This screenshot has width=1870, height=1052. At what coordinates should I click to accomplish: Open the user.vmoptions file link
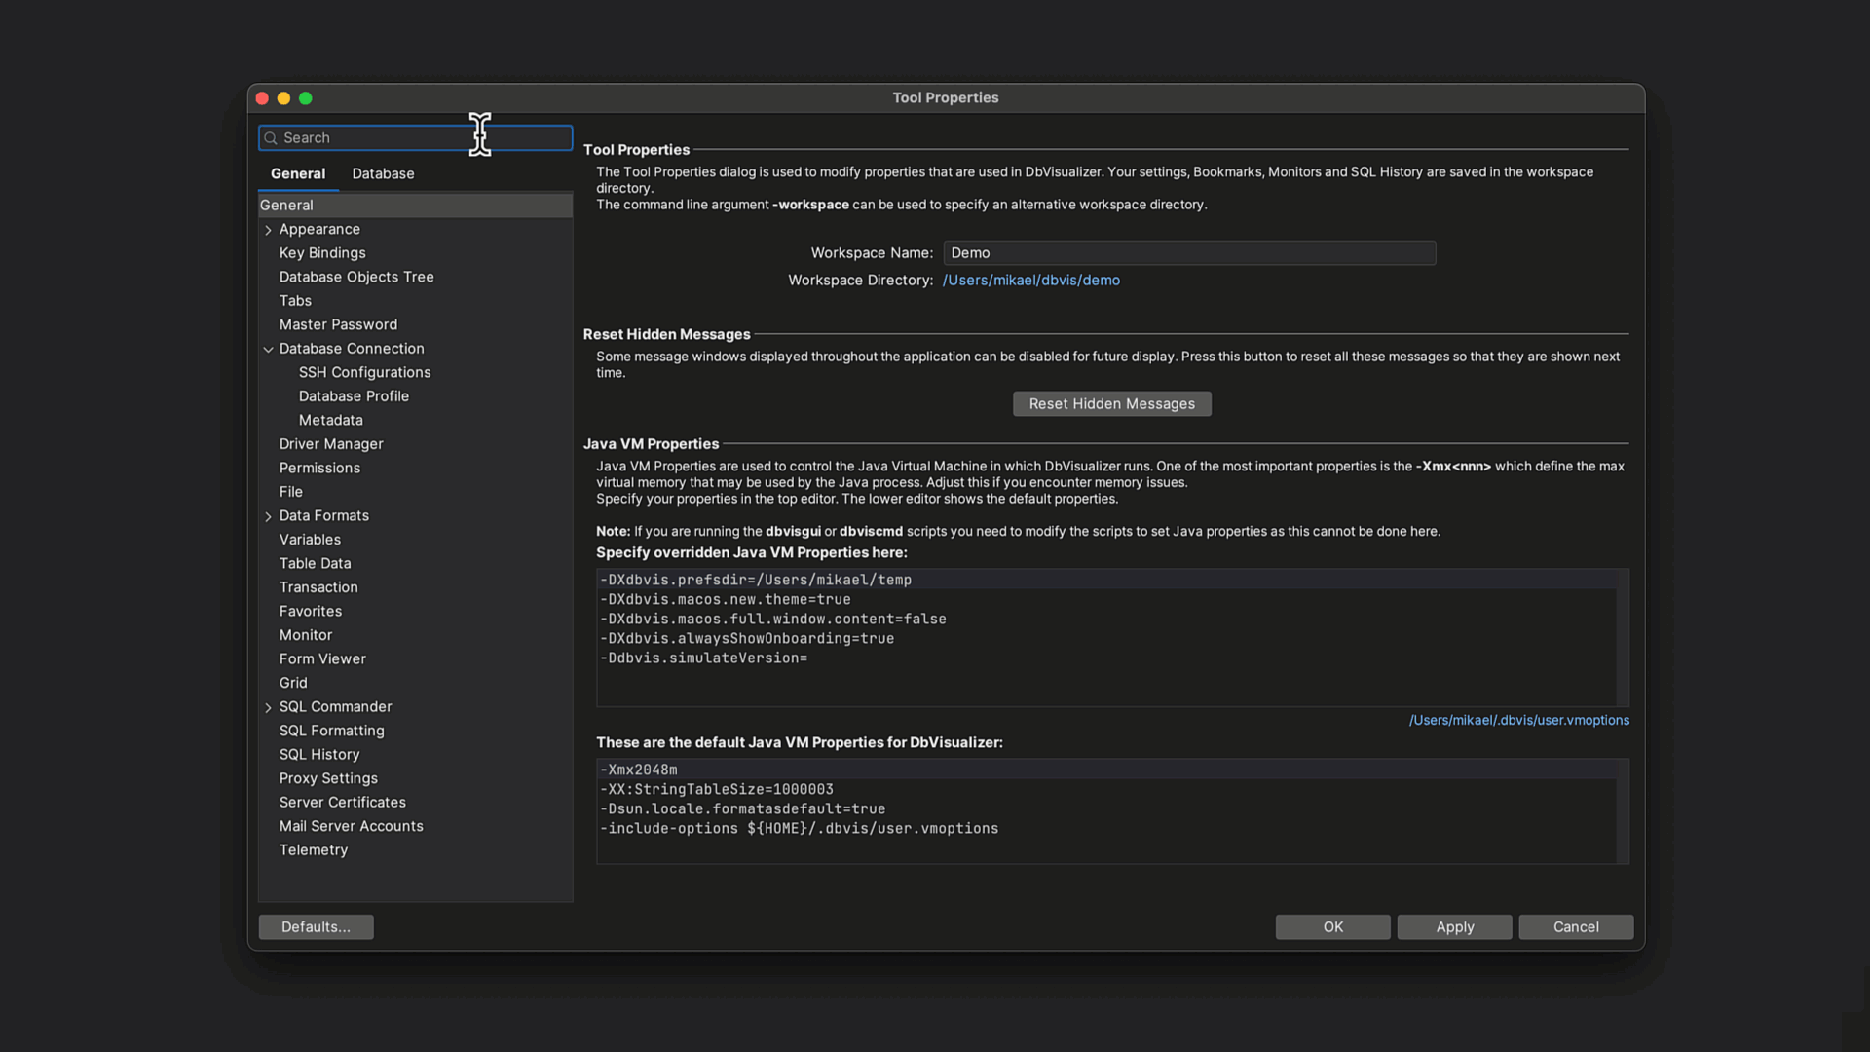(1518, 721)
